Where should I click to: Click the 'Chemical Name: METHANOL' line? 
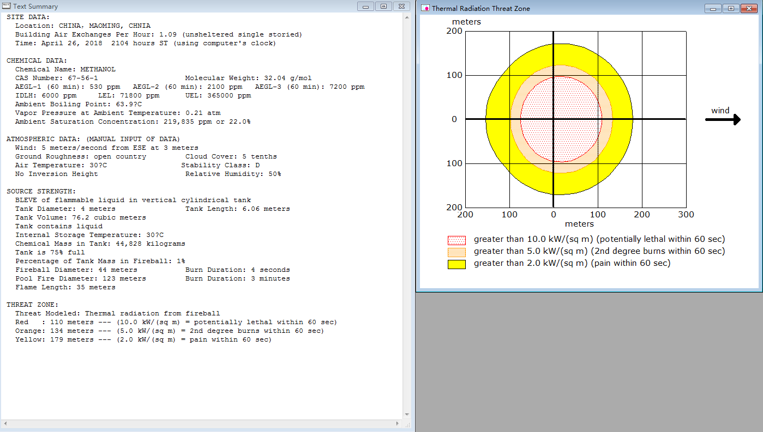(x=65, y=69)
